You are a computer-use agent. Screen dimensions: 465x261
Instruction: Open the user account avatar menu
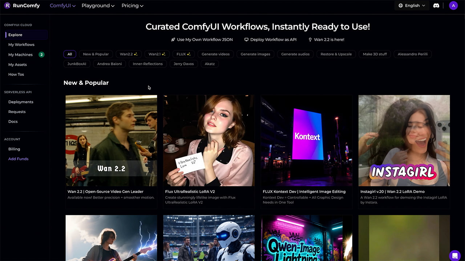[453, 5]
